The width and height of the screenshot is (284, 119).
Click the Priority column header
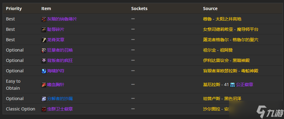coord(14,9)
